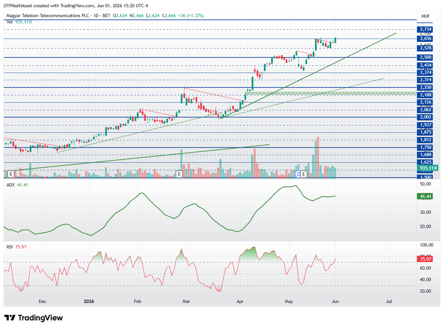Image resolution: width=444 pixels, height=329 pixels.
Task: Click the dividend D marker in May
Action: coord(298,174)
